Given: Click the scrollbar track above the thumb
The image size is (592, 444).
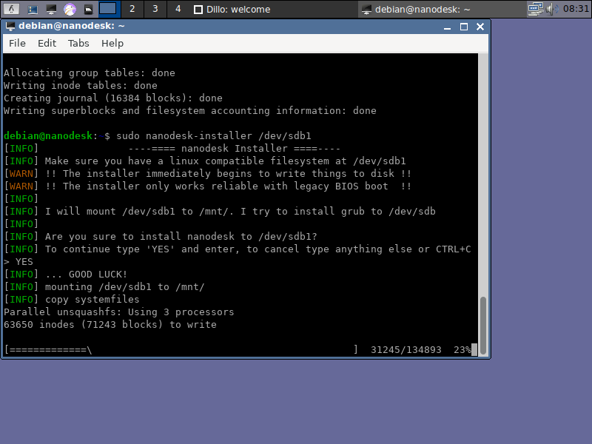Looking at the screenshot, I should [483, 175].
